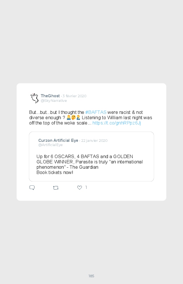Click "Book tickets now!" line in quote
Viewport: 183px width, 284px height.
tap(55, 172)
